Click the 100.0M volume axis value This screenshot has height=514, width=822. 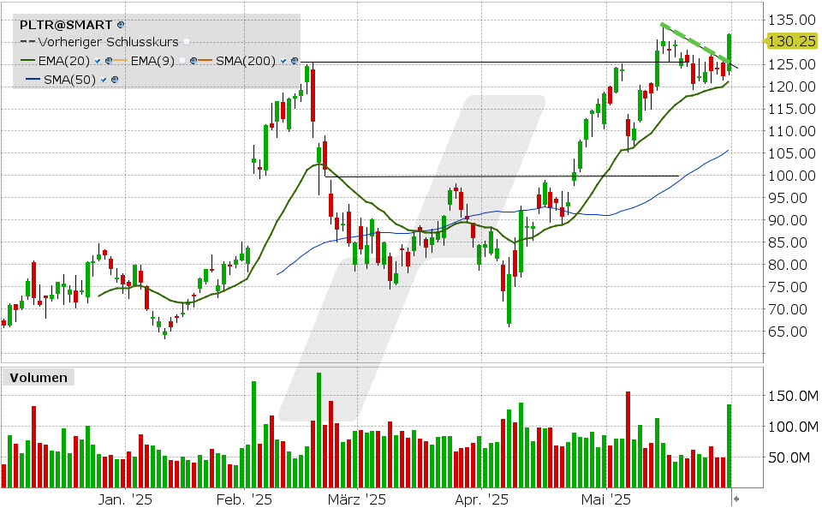tap(793, 427)
